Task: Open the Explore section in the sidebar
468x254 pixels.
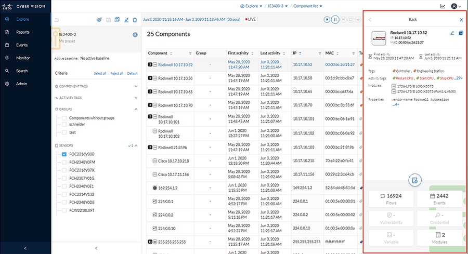Action: [x=22, y=19]
